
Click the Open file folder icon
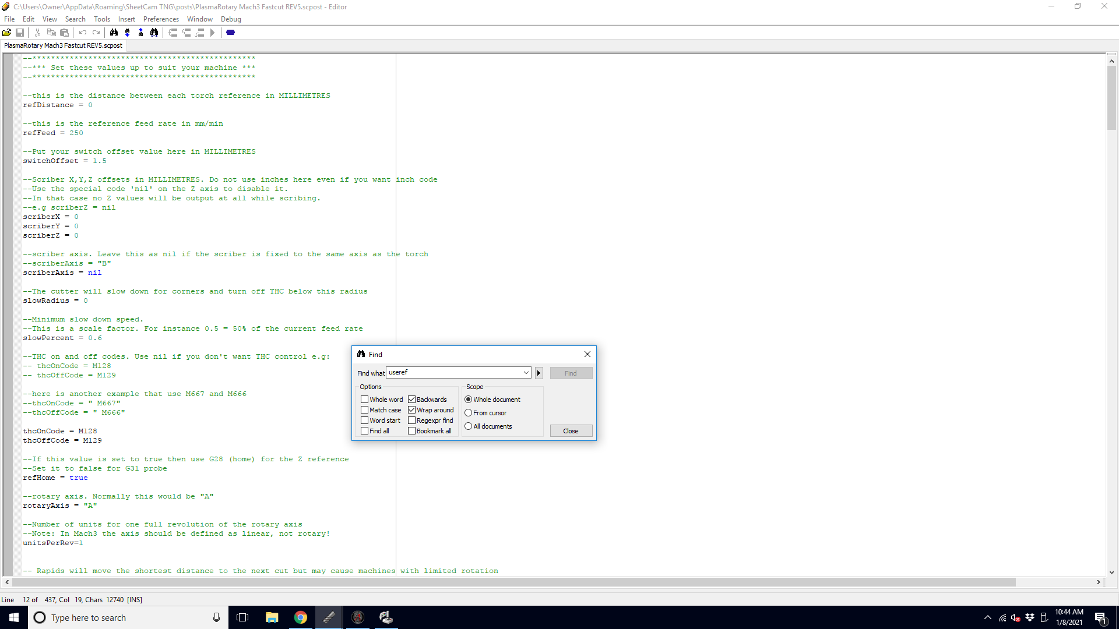pos(7,33)
